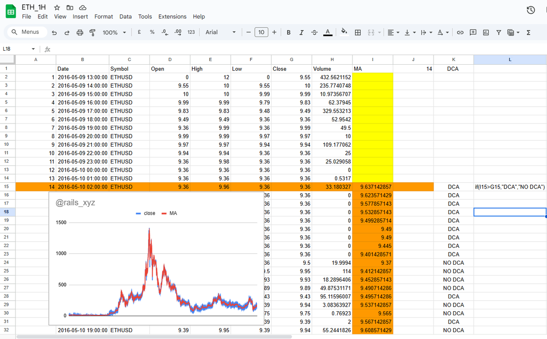Open vertical align dropdown
547x339 pixels.
click(409, 32)
